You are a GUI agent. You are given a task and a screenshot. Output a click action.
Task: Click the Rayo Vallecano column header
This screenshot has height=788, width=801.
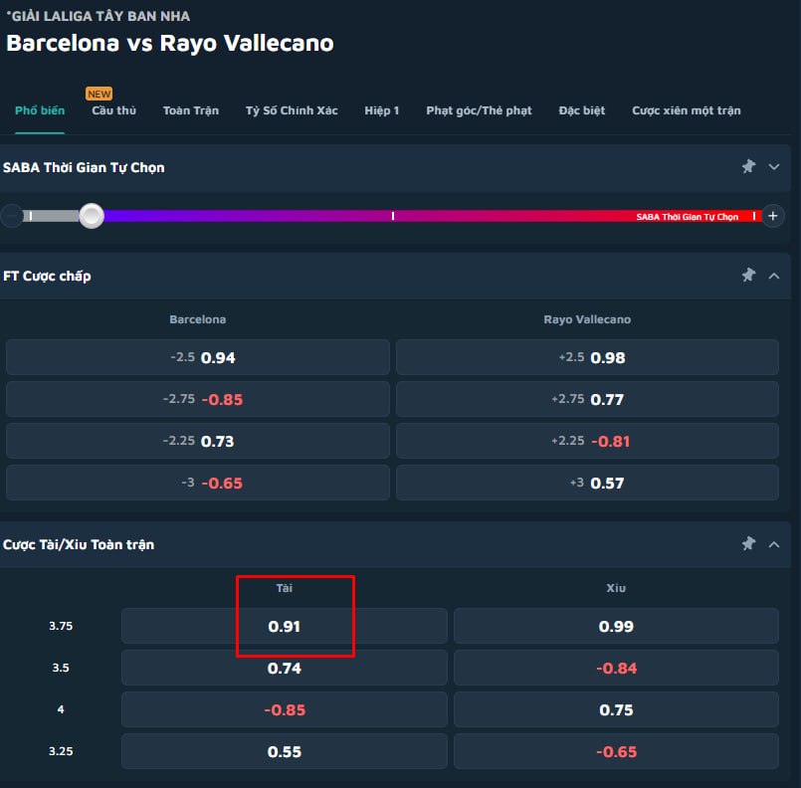[587, 319]
